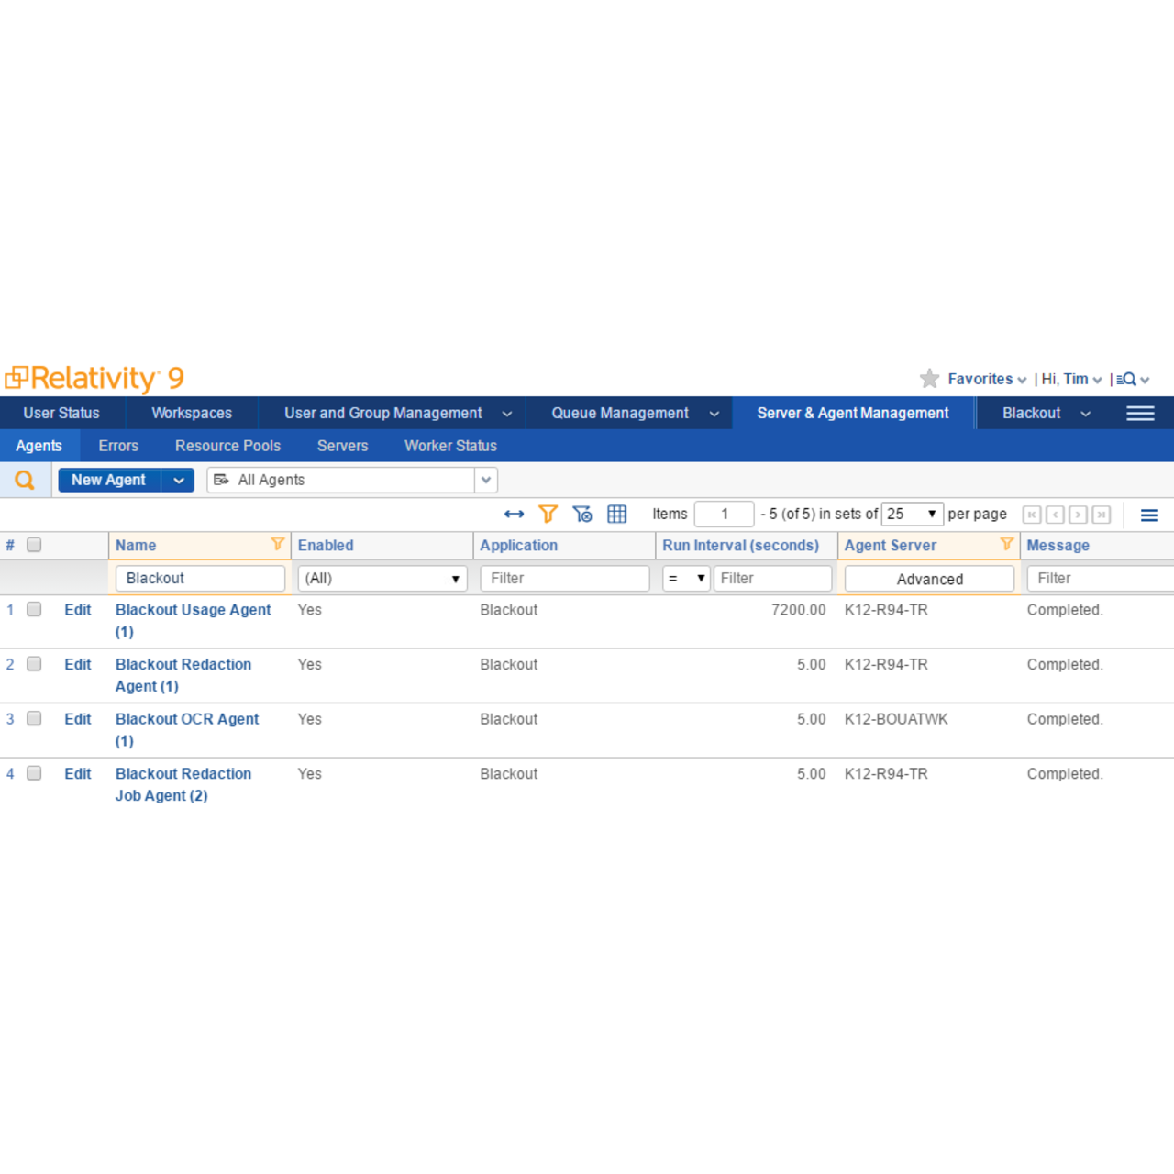This screenshot has height=1174, width=1174.
Task: Click the Favorites star icon
Action: point(929,379)
